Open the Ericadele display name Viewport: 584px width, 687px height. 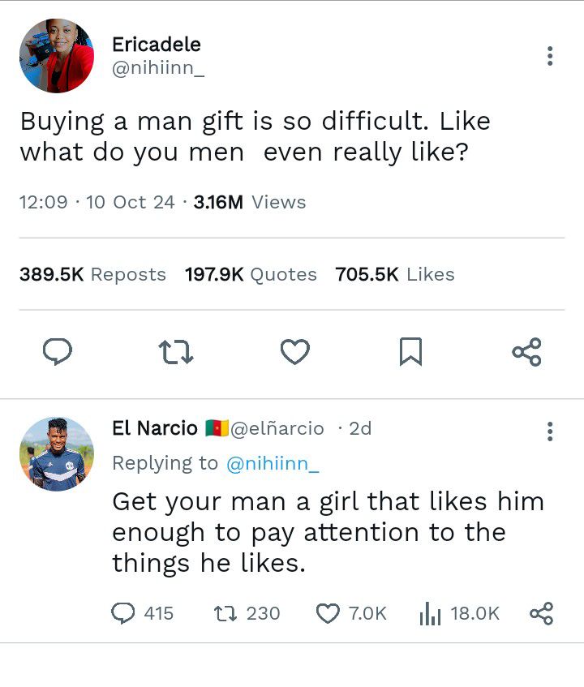click(157, 45)
